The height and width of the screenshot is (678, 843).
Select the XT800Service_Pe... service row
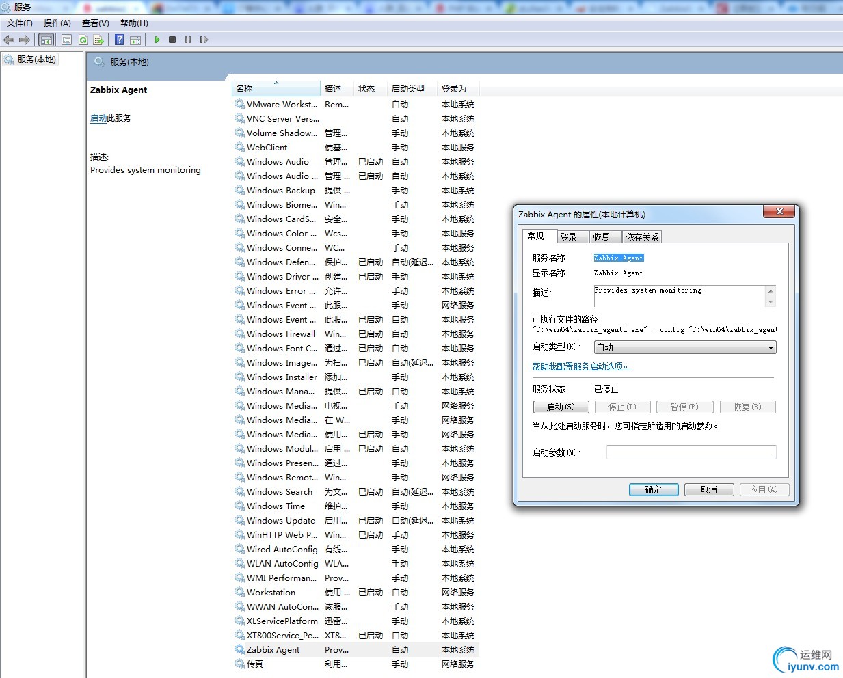click(356, 635)
